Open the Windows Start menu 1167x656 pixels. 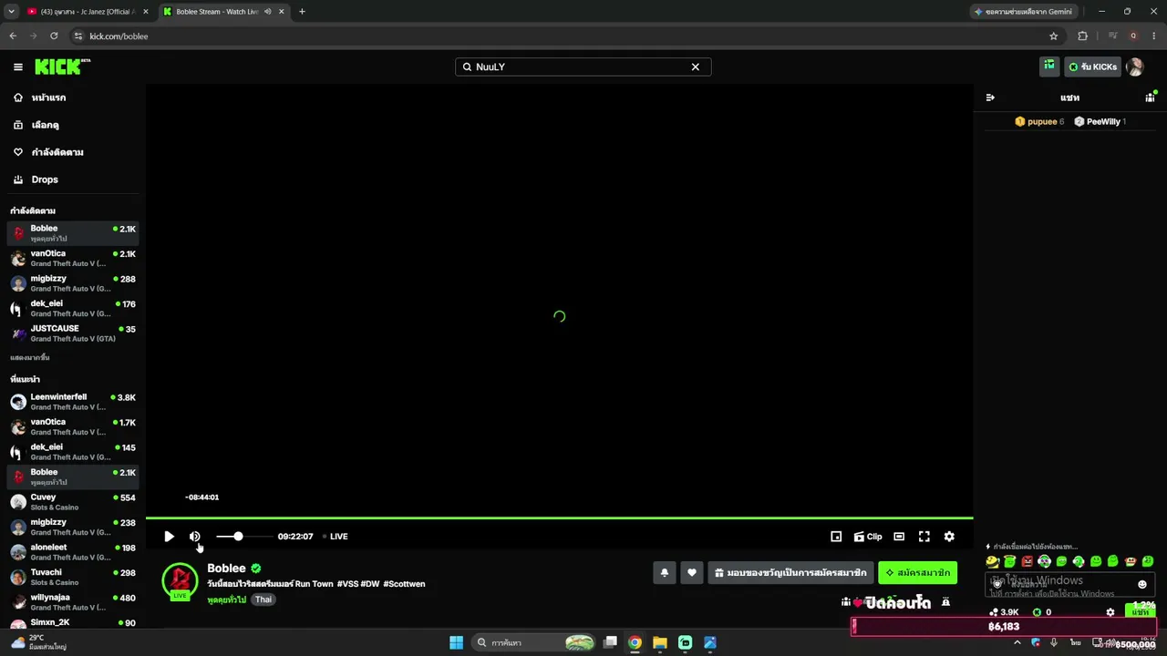click(x=456, y=642)
